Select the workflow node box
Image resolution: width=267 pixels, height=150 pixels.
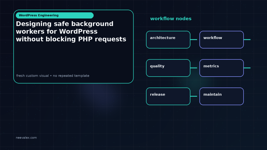click(222, 40)
